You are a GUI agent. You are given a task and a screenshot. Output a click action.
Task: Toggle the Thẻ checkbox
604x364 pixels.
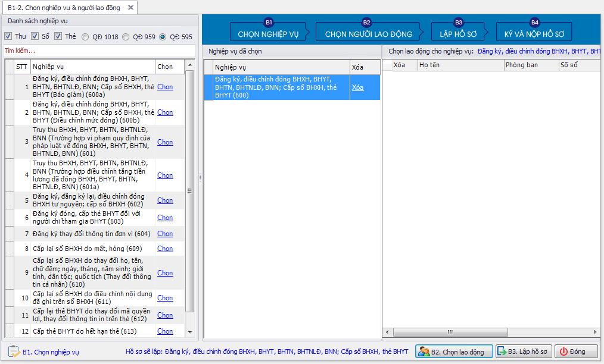click(58, 36)
